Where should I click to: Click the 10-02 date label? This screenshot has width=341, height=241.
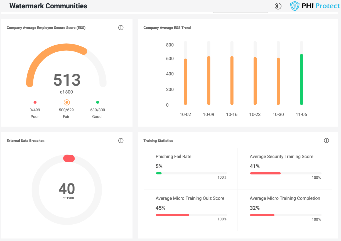[185, 114]
